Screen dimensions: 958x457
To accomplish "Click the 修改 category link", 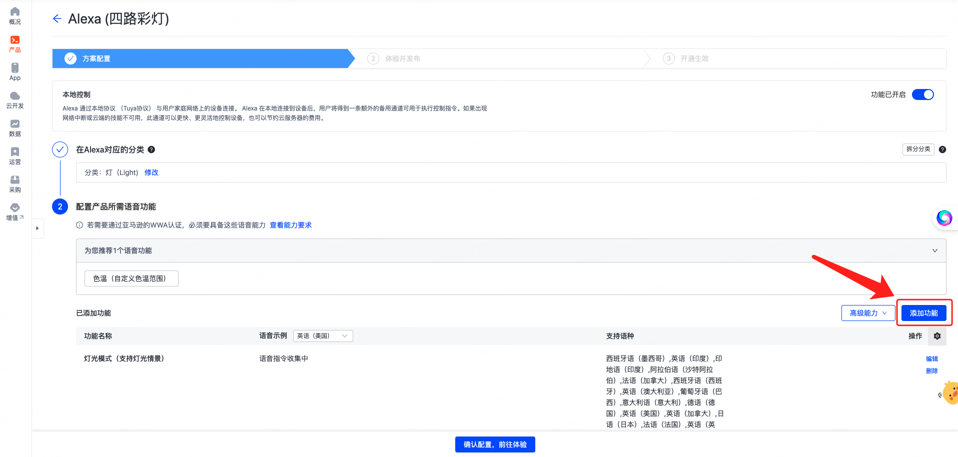I will point(151,172).
